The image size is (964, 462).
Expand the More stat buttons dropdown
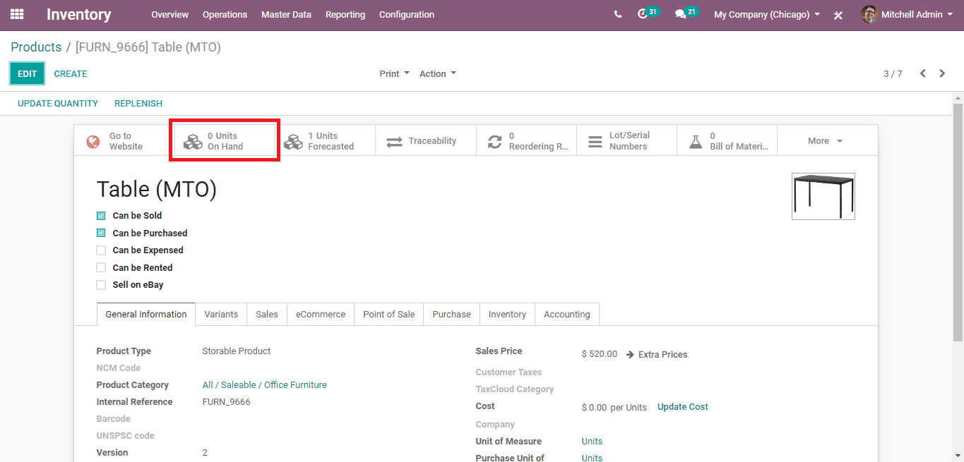[x=827, y=141]
